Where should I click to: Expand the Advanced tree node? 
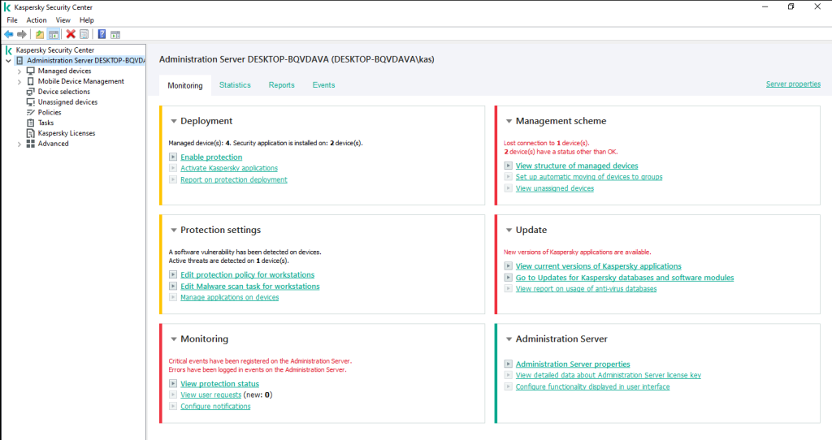[x=19, y=144]
